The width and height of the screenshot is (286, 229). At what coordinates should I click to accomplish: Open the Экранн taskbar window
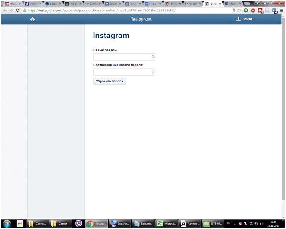coord(119,224)
